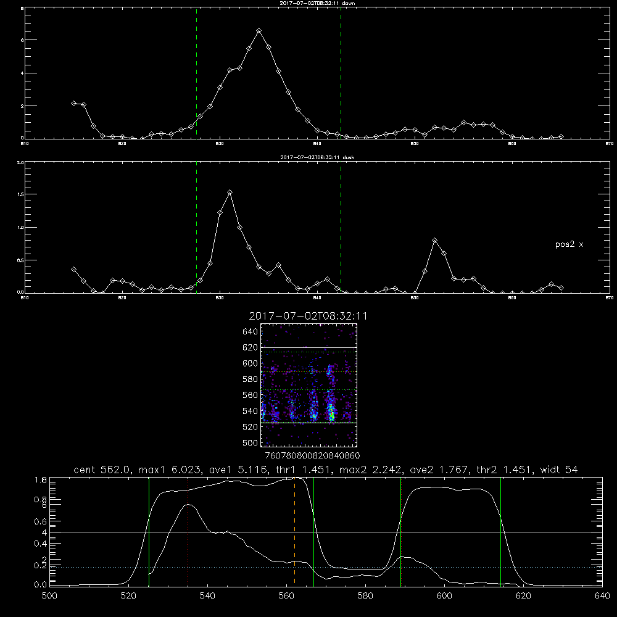Image resolution: width=617 pixels, height=617 pixels.
Task: Click the secondary dusk peak marker below 'pos2 x'
Action: click(x=434, y=241)
